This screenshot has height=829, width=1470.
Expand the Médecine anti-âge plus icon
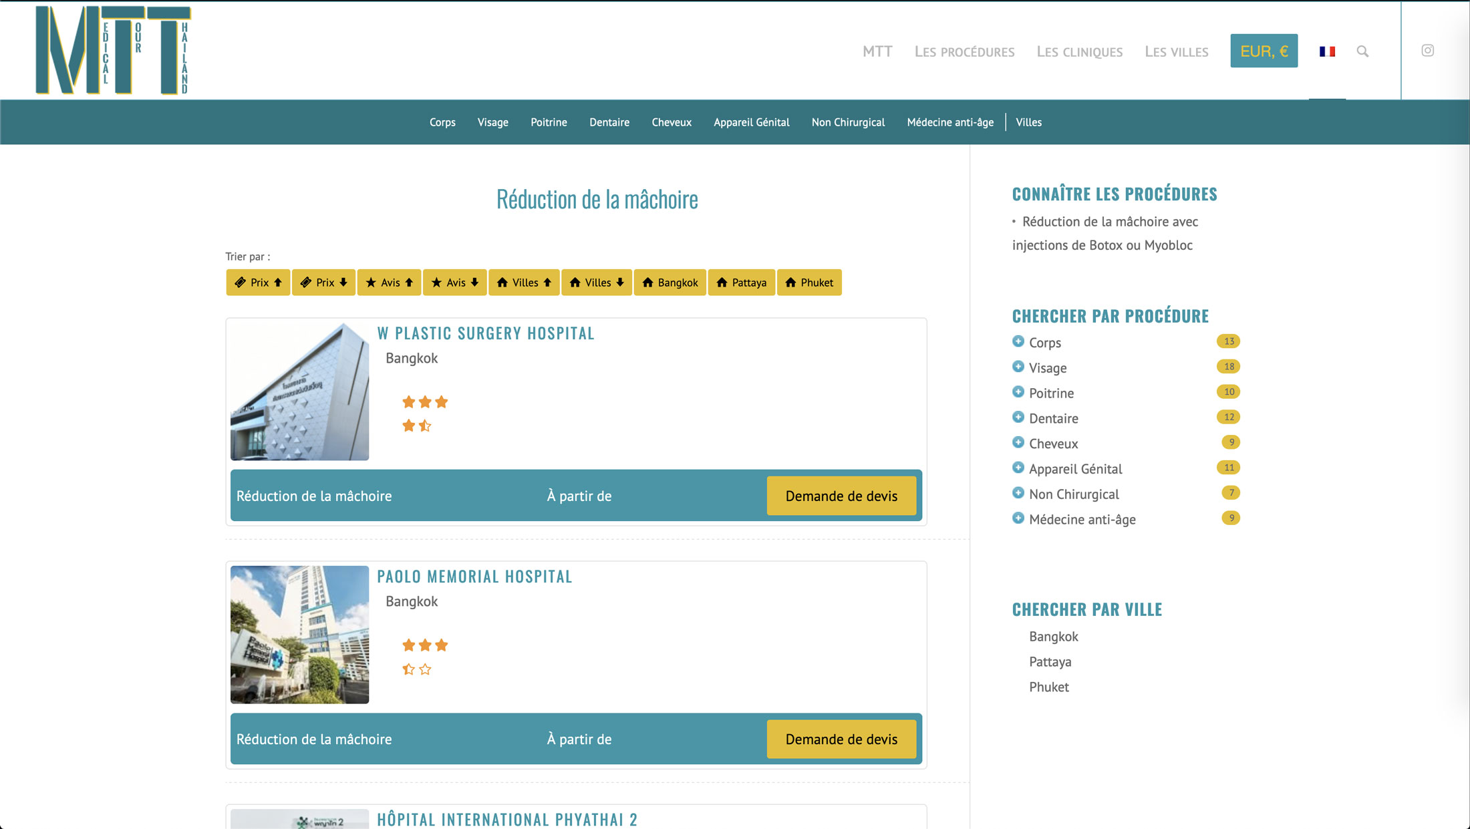tap(1018, 518)
